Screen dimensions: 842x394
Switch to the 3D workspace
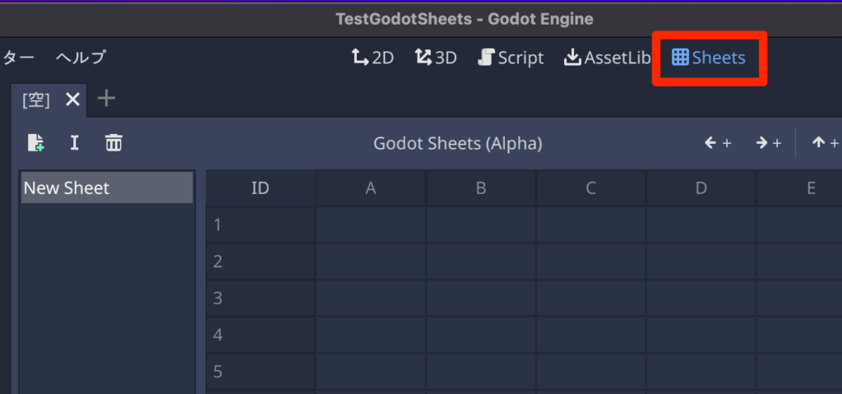tap(436, 58)
